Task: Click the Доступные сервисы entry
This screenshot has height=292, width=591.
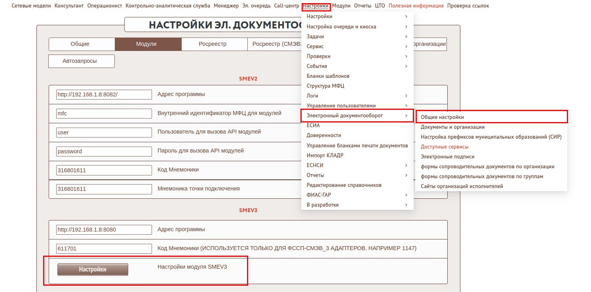Action: click(x=444, y=147)
